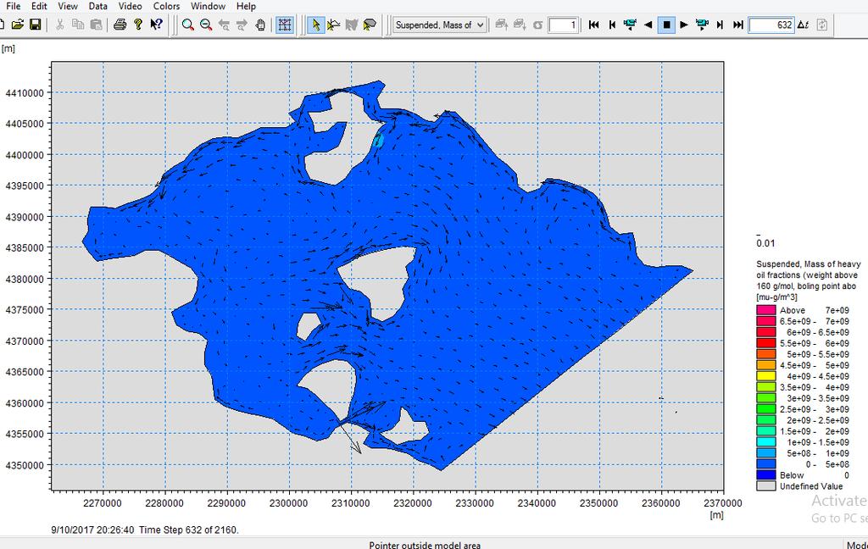This screenshot has height=549, width=868.
Task: Record video backward with camera icon
Action: point(630,25)
